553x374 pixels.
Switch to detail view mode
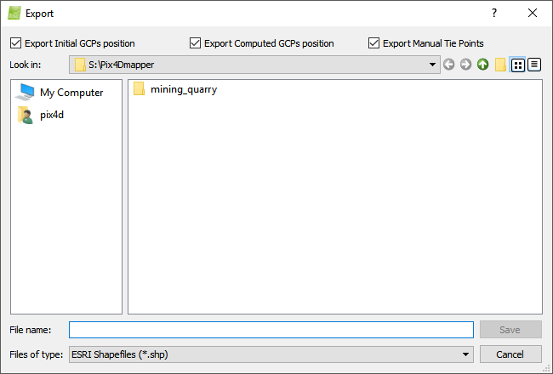[x=534, y=65]
